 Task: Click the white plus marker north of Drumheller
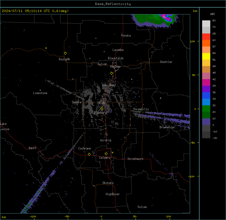[160, 98]
